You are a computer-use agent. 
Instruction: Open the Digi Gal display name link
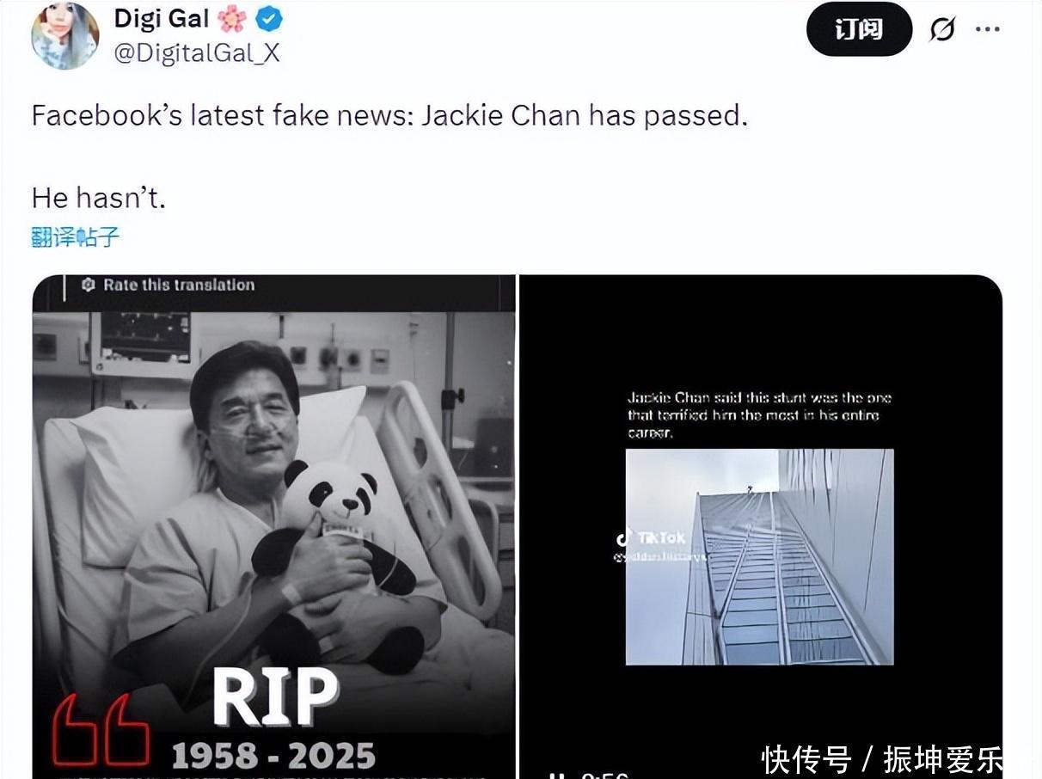point(162,18)
